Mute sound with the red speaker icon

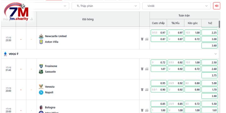click(217, 6)
